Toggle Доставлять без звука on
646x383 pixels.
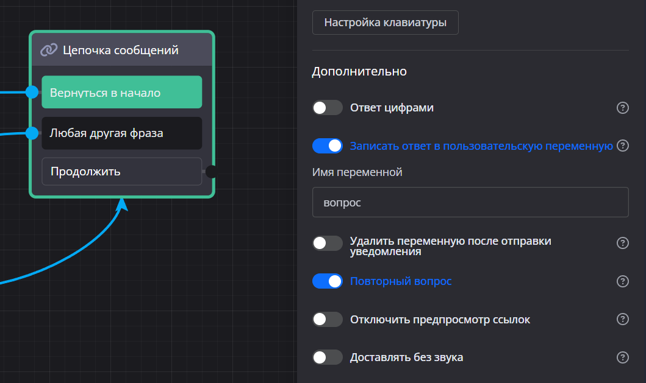[328, 357]
